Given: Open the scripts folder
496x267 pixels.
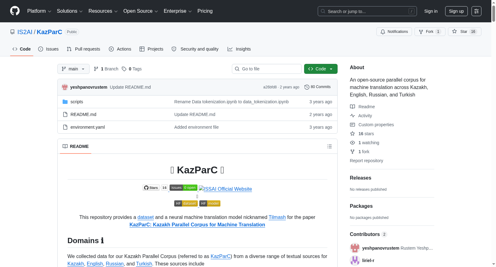Looking at the screenshot, I should 77,102.
